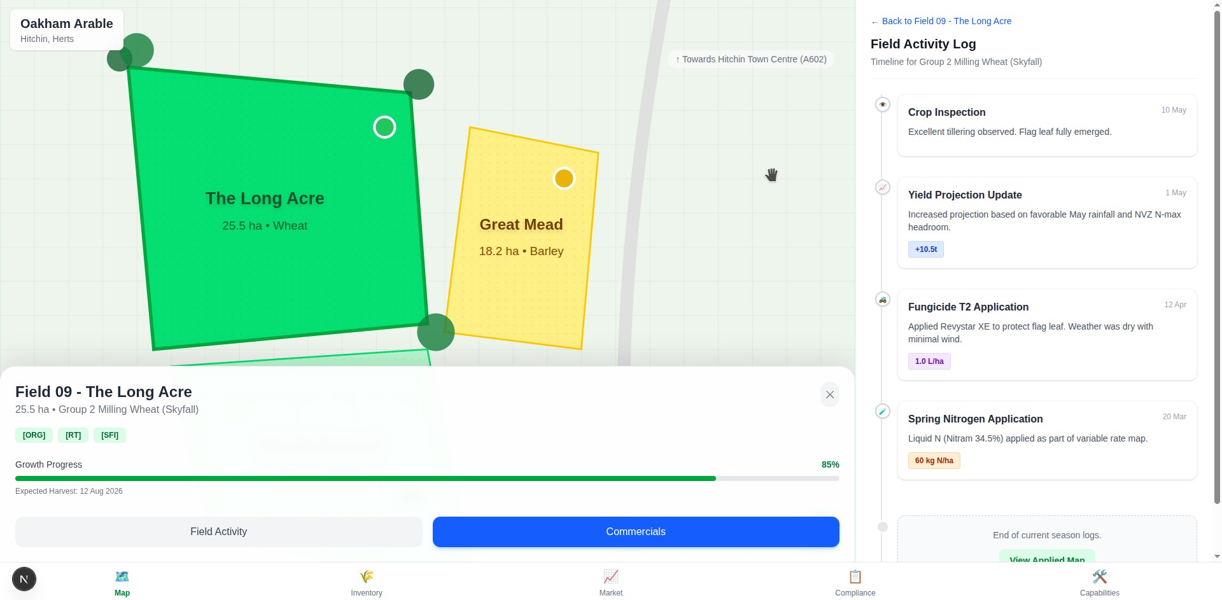
Task: Click Expected Harvest: 12 Aug 2026 text
Action: pos(69,491)
